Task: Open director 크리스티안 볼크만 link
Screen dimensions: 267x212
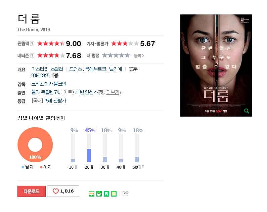Action: (x=49, y=84)
